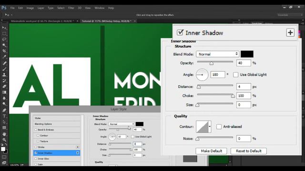Check the Stroke style checkbox

pyautogui.click(x=36, y=147)
